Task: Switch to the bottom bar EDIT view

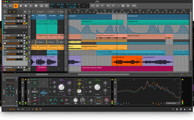Action: click(x=23, y=109)
